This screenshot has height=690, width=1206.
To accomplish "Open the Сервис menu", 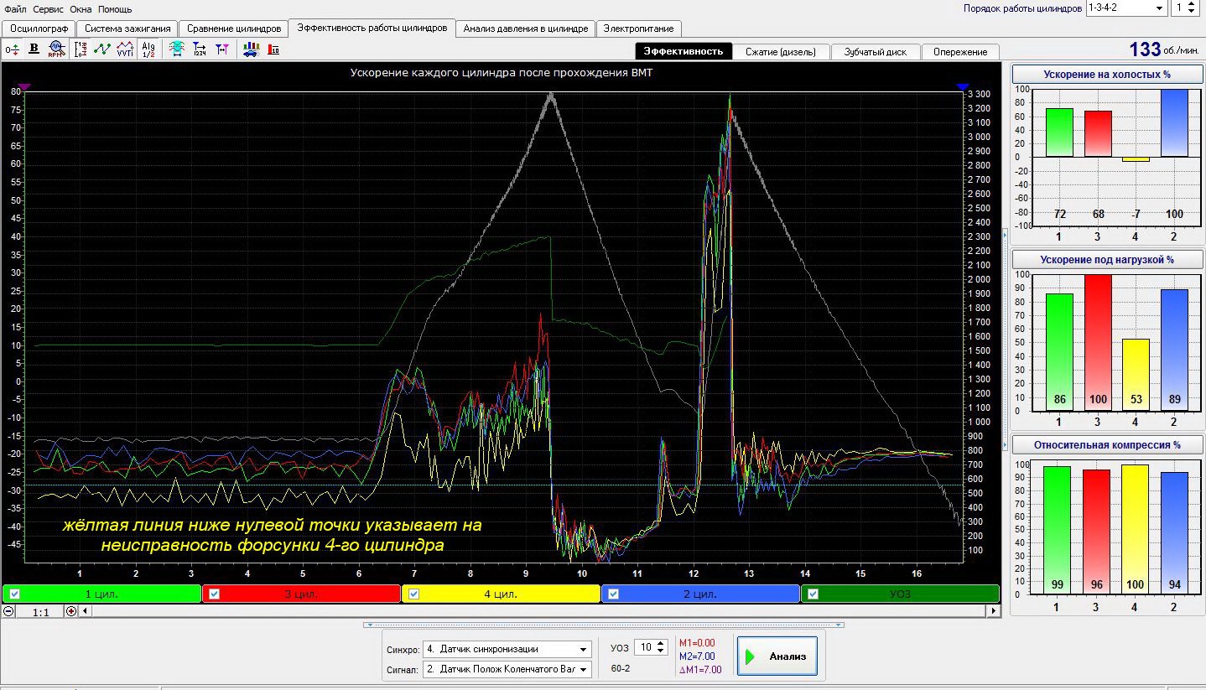I will pyautogui.click(x=49, y=9).
